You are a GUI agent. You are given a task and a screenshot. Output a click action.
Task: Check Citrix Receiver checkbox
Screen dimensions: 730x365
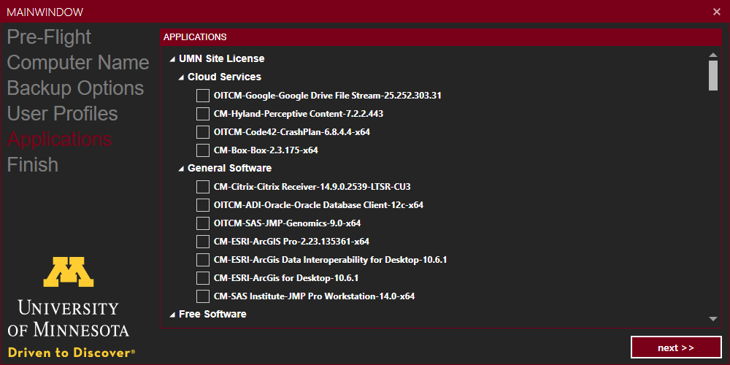[x=202, y=187]
